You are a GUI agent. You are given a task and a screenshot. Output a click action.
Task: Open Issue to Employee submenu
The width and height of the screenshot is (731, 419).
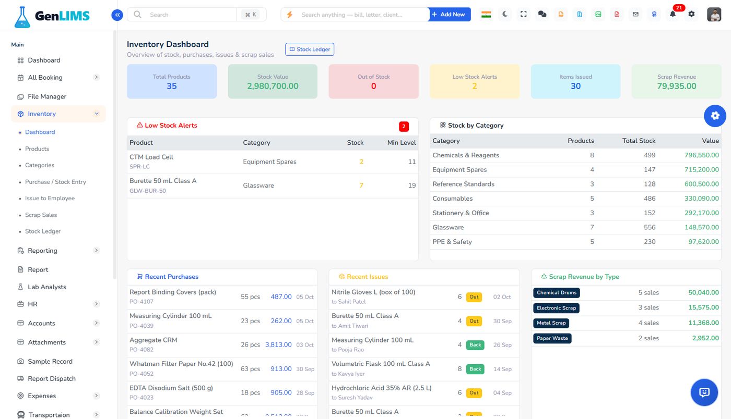point(50,199)
